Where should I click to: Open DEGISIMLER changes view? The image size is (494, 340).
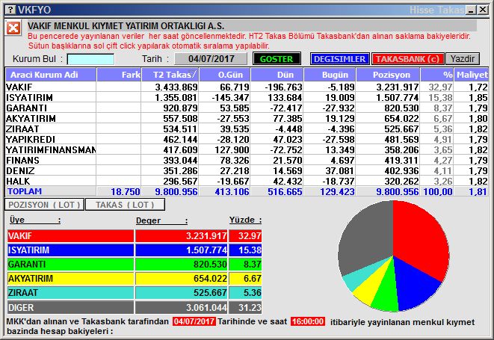[x=339, y=59]
